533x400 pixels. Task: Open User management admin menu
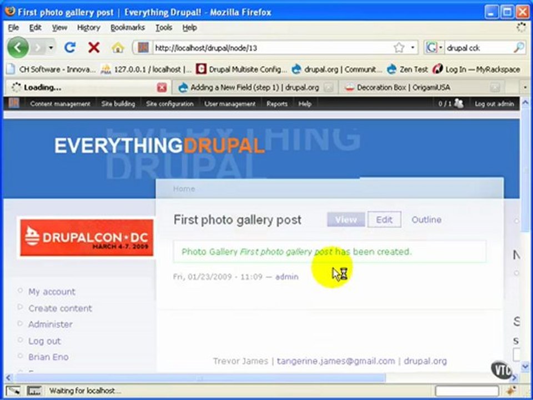230,104
